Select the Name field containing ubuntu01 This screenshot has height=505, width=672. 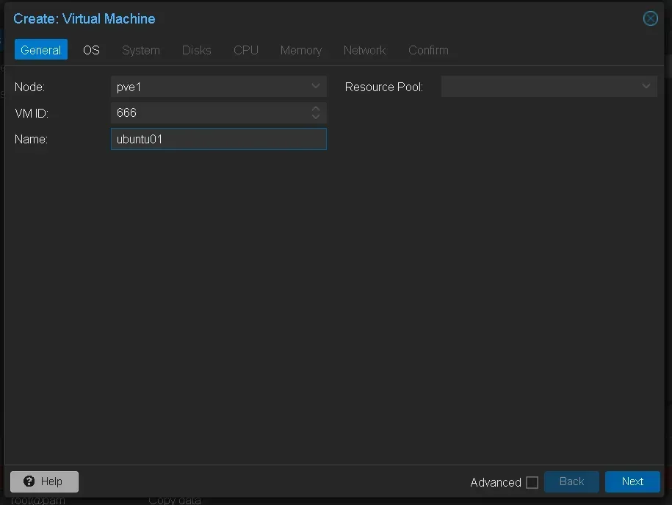click(x=218, y=139)
